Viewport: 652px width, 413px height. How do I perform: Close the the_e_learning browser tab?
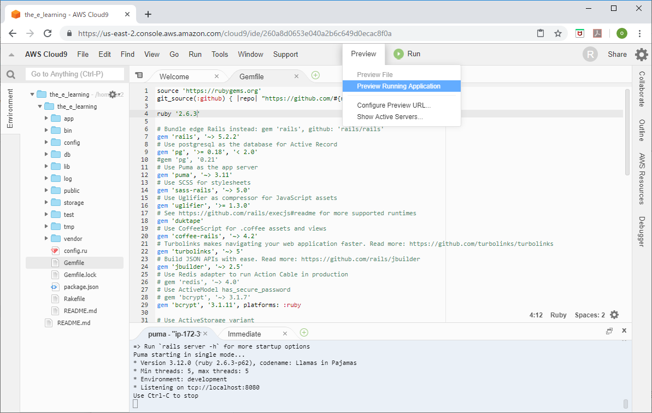click(127, 14)
